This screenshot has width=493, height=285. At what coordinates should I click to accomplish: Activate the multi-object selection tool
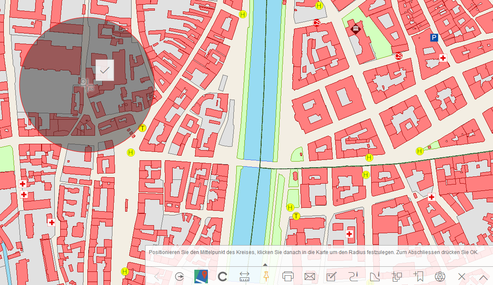coord(397,277)
